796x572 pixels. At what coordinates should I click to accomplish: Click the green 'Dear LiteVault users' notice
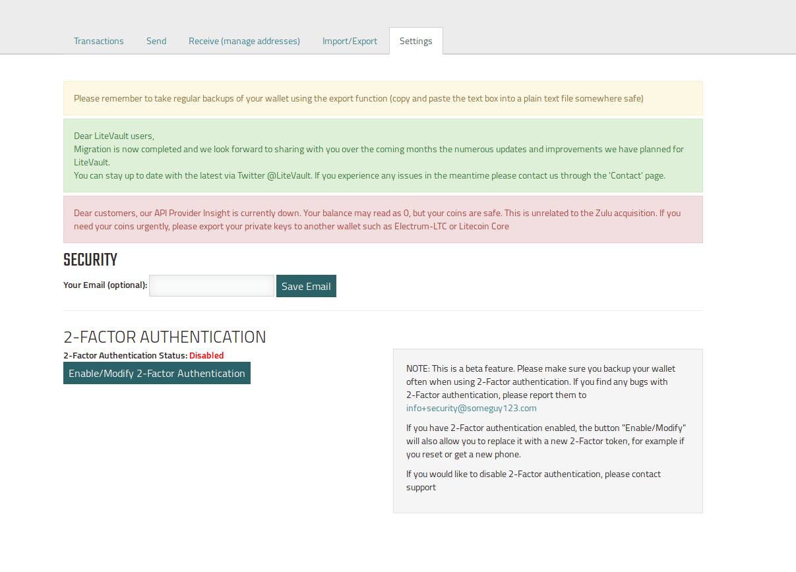[x=383, y=156]
